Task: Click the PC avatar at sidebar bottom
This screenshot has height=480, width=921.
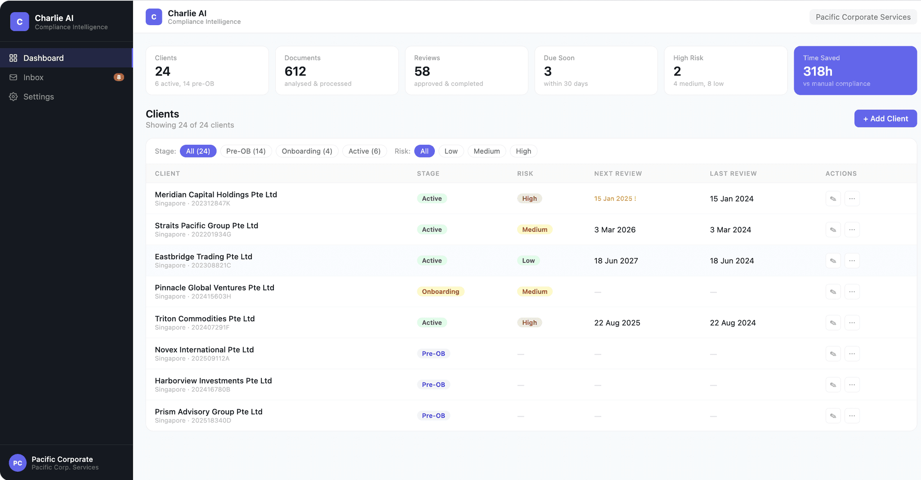Action: 18,463
